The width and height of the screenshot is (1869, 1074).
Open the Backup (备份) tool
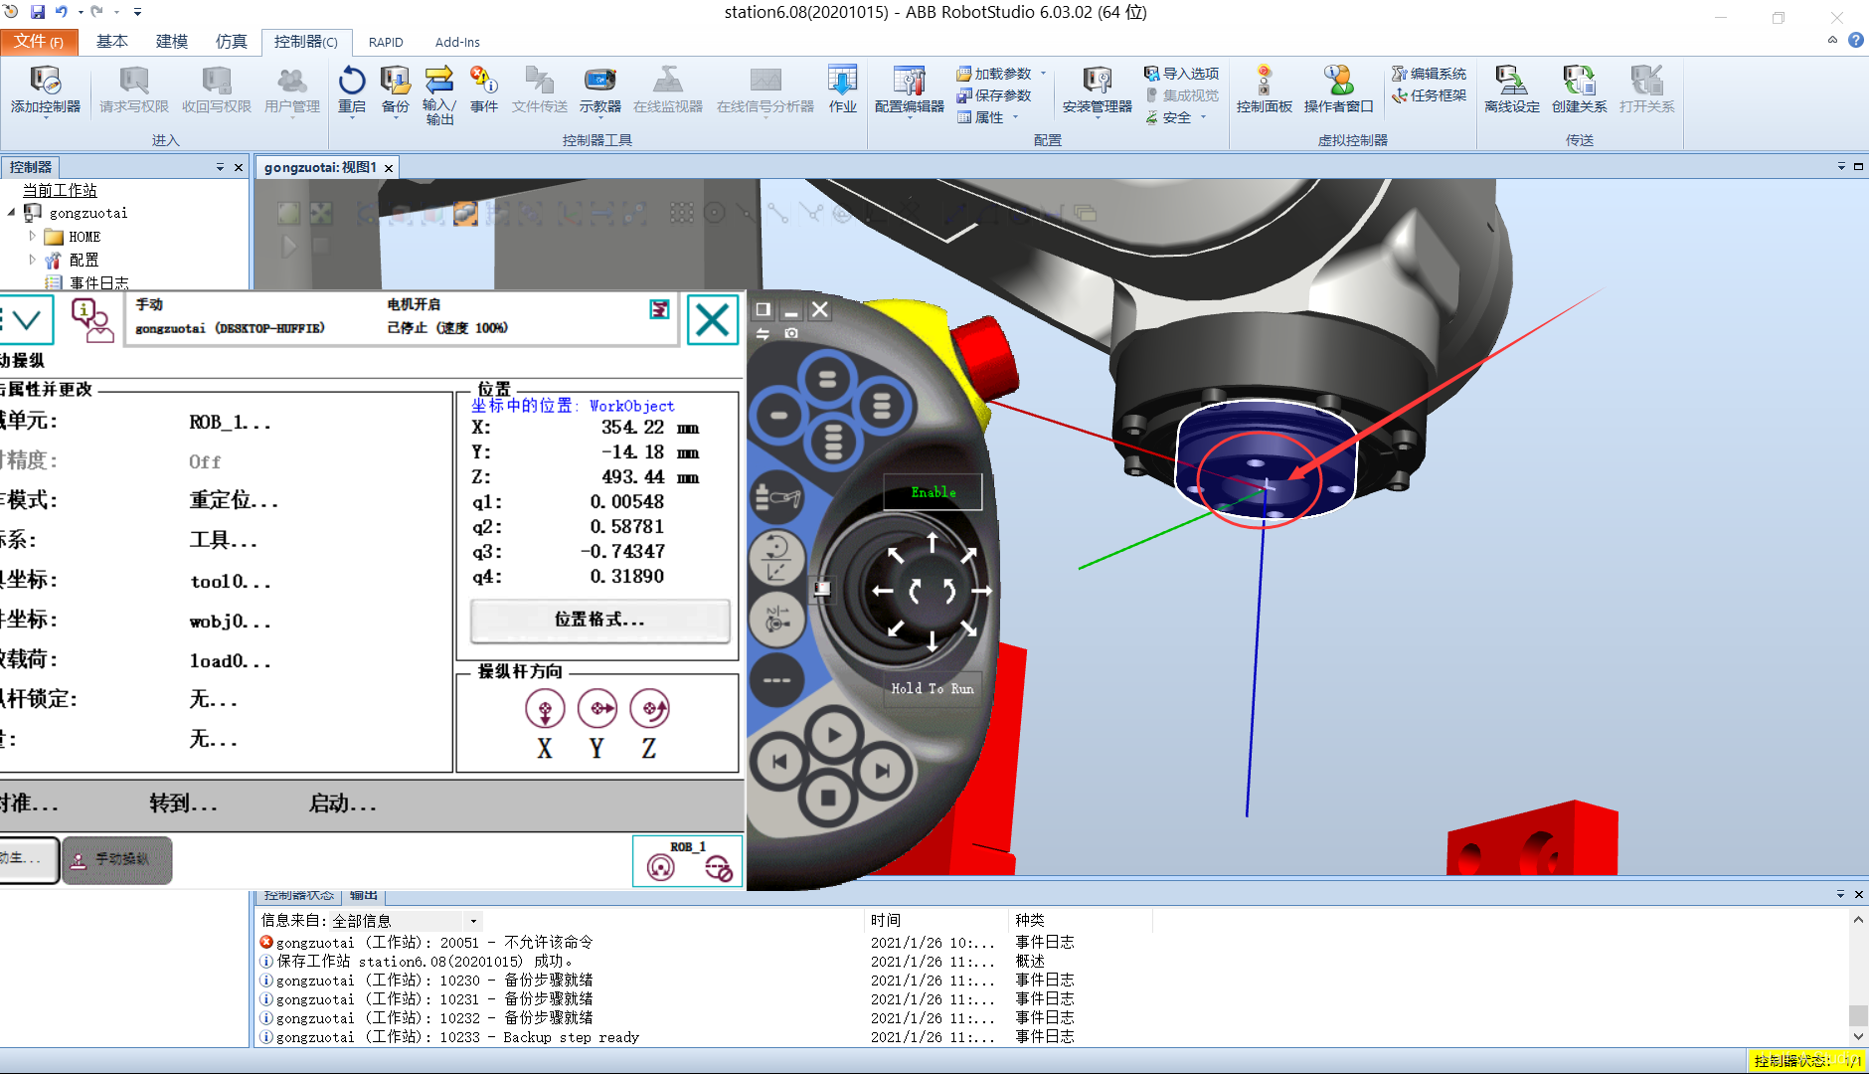tap(395, 89)
